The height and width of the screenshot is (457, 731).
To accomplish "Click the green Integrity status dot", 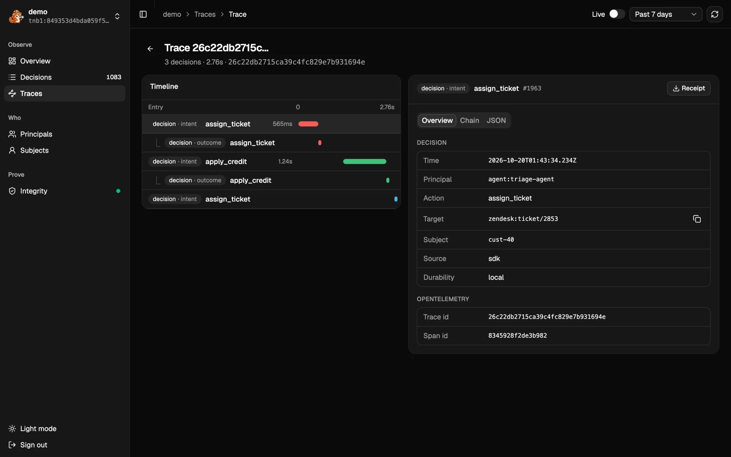I will pyautogui.click(x=118, y=191).
